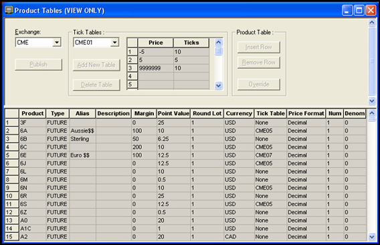The width and height of the screenshot is (380, 245).
Task: Click the Insert Row button
Action: [x=259, y=47]
